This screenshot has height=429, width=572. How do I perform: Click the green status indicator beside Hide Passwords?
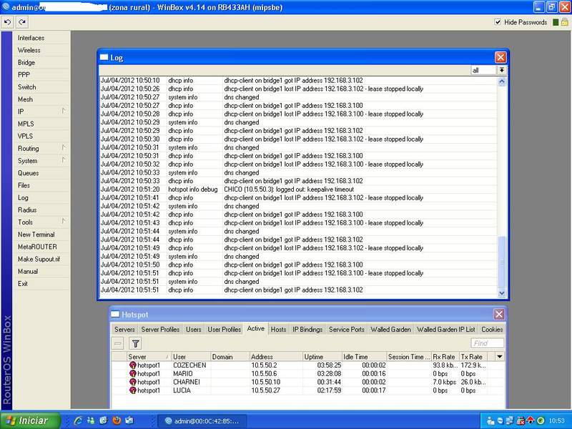(x=556, y=22)
